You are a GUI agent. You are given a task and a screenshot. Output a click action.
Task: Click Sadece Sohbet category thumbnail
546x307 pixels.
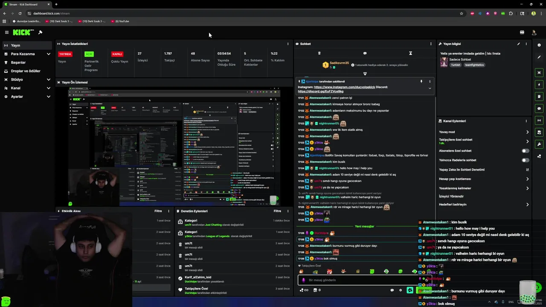coord(444,62)
